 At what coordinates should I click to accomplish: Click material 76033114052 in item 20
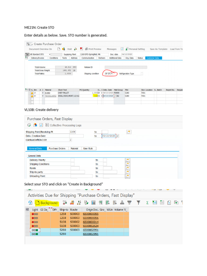pyautogui.click(x=50, y=96)
